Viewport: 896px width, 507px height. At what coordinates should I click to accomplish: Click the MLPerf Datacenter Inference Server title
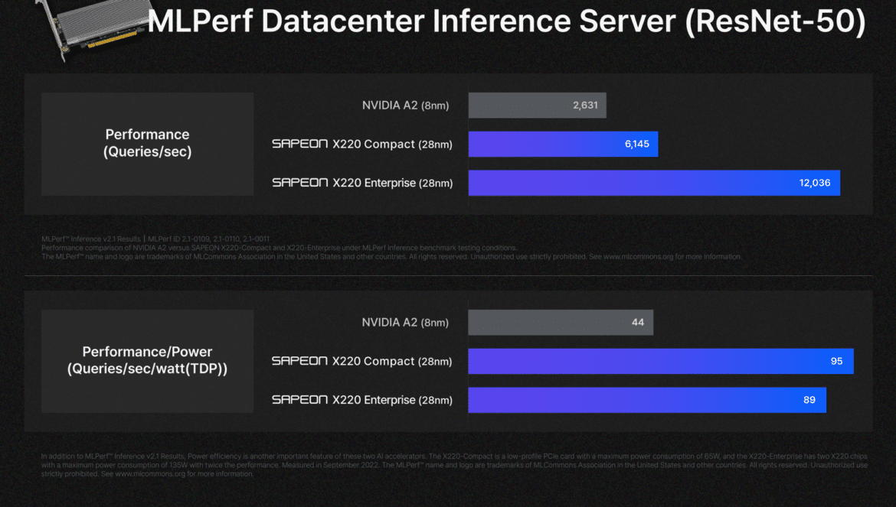coord(506,21)
